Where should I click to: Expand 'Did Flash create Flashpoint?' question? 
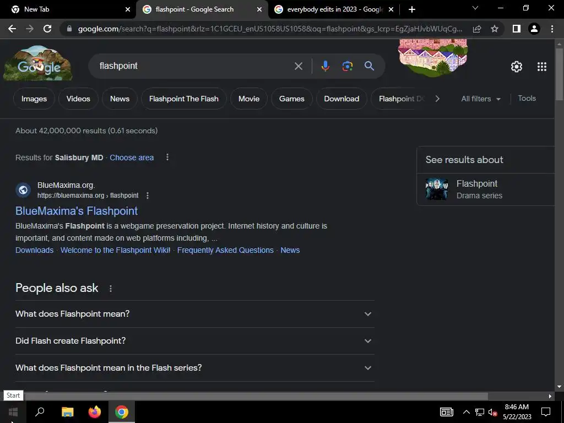[195, 341]
